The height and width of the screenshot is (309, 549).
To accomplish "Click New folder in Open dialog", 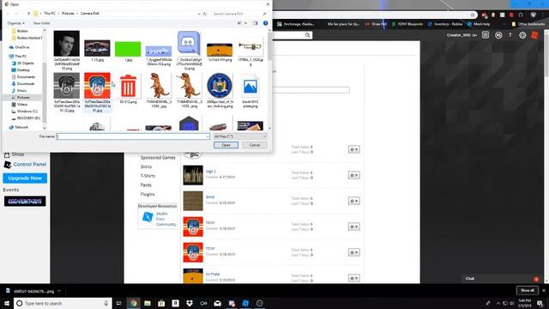I will (41, 23).
